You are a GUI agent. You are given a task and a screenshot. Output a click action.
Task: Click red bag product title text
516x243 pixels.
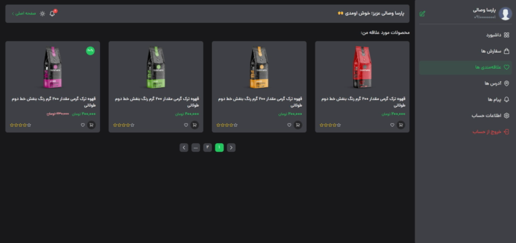363,102
